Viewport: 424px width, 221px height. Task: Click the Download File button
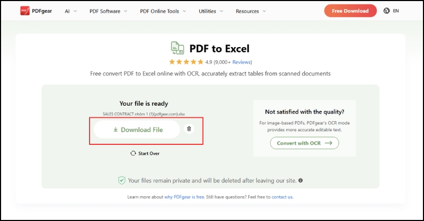tap(137, 130)
